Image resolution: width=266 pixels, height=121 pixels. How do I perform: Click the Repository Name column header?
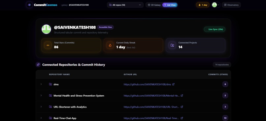(x=59, y=74)
